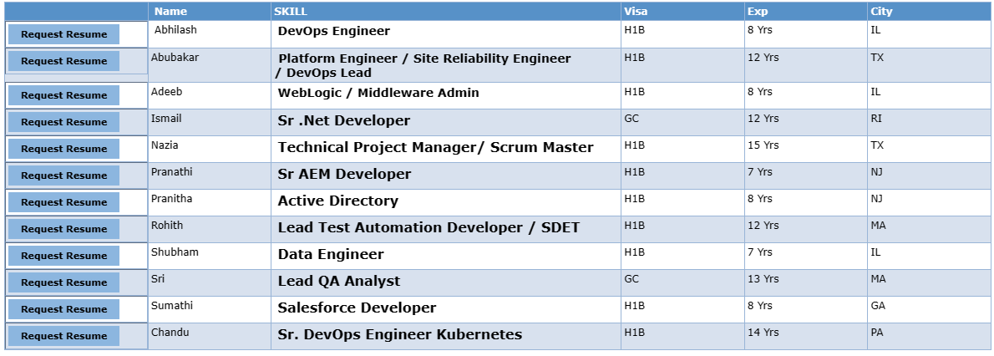Viewport: 994px width, 356px height.
Task: Request Shubham's Data Engineer resume
Action: (63, 256)
